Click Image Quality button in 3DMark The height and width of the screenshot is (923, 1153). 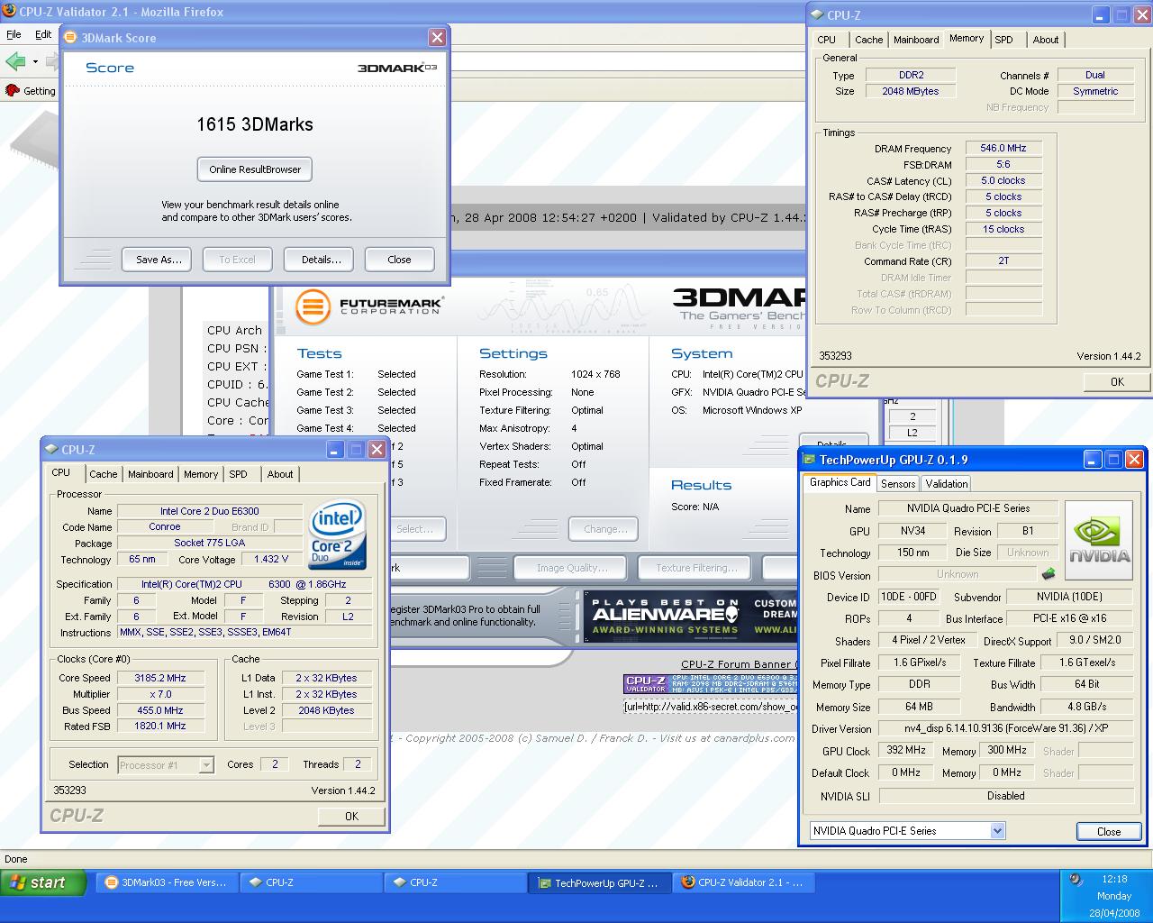tap(572, 568)
